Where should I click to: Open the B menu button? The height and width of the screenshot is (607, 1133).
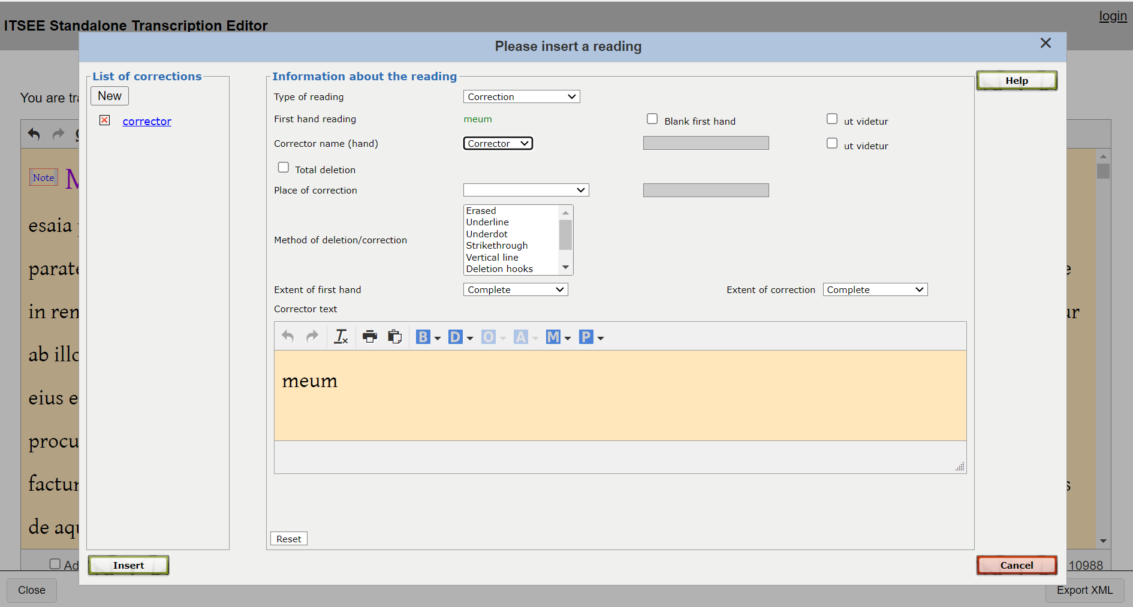pyautogui.click(x=429, y=337)
